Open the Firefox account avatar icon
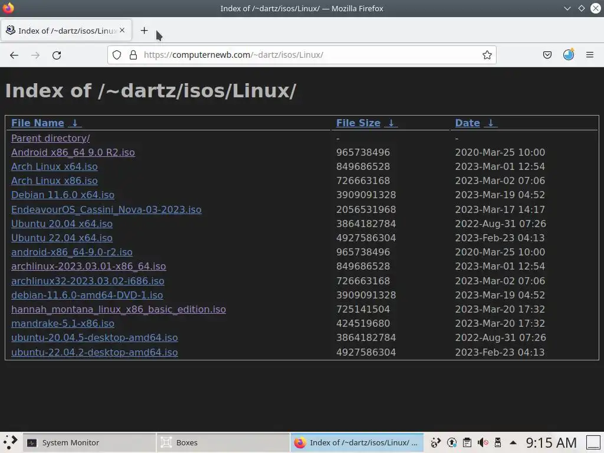This screenshot has height=453, width=604. pos(569,55)
